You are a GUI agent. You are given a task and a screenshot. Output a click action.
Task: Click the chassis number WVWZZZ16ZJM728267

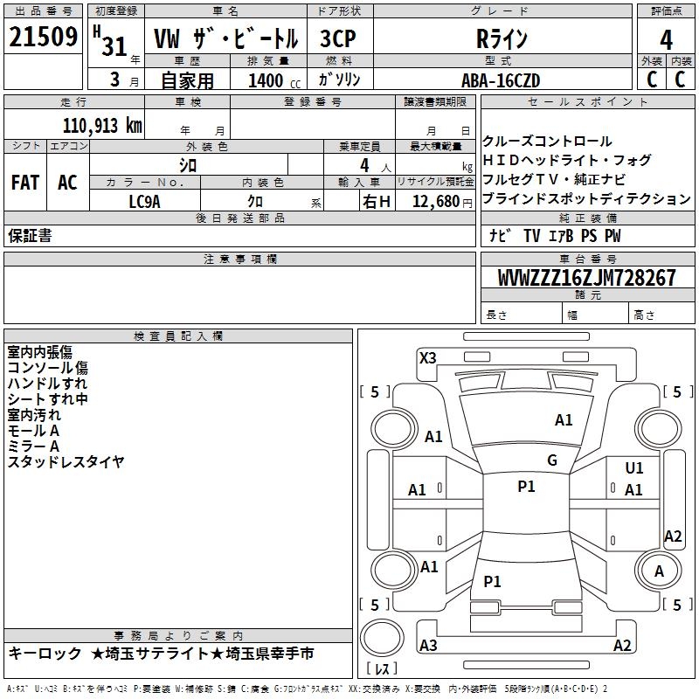586,279
